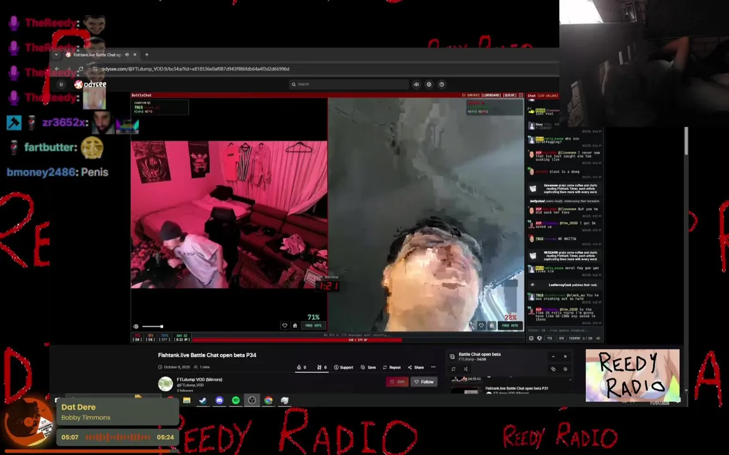Shuffle the Battle Chat open beta playlist

tap(466, 369)
